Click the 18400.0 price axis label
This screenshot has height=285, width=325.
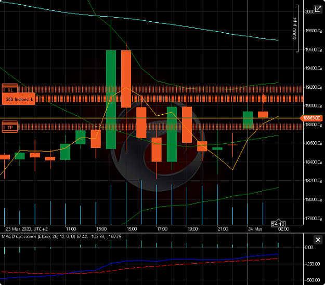pos(313,162)
